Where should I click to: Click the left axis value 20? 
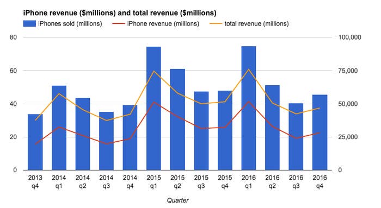[x=14, y=137]
